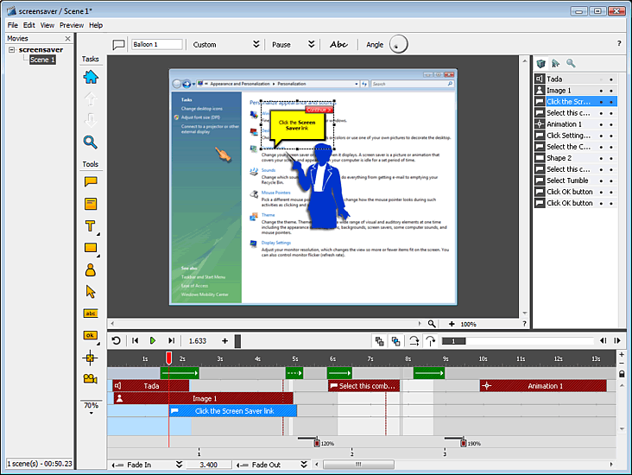632x475 pixels.
Task: Expand the Custom balloon style dropdown
Action: click(256, 45)
